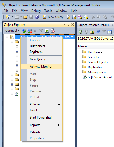The width and height of the screenshot is (114, 147).
Task: Click the Cut scissors icon in toolbar
Action: (93, 17)
